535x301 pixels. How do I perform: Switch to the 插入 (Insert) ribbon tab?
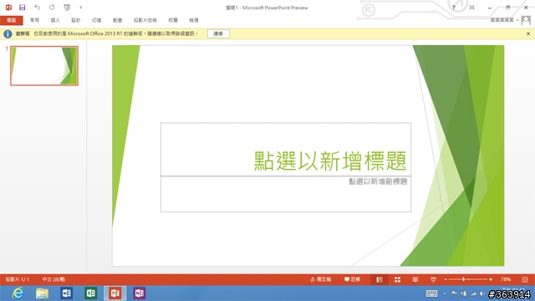pyautogui.click(x=55, y=20)
